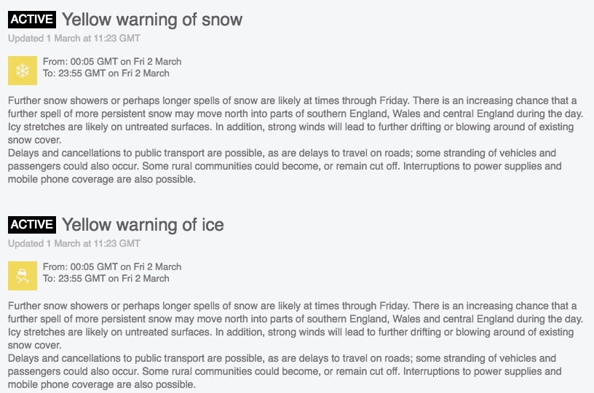594x393 pixels.
Task: Click ice warning updated 1 March timestamp
Action: coord(74,244)
